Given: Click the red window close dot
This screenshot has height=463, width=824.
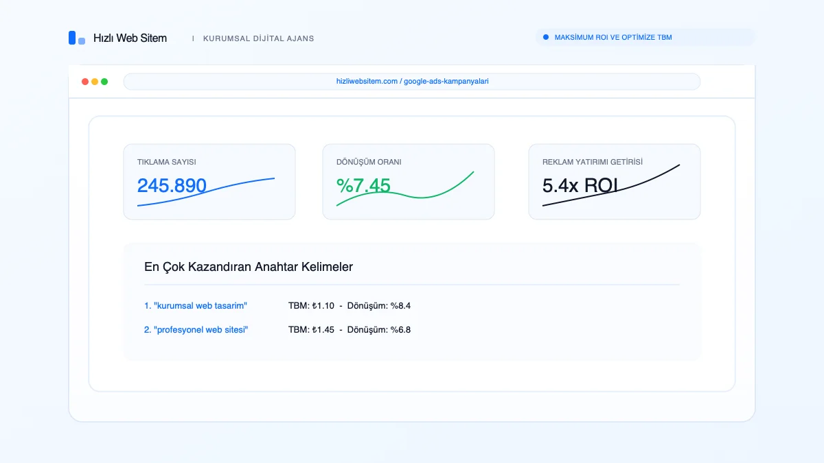Looking at the screenshot, I should point(85,82).
